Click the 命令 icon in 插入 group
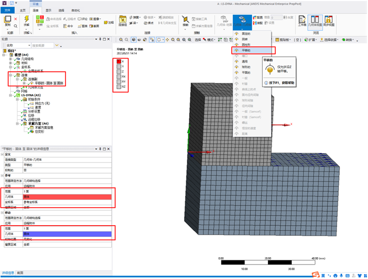Viewport: 368px width, 279px height. 65,26
